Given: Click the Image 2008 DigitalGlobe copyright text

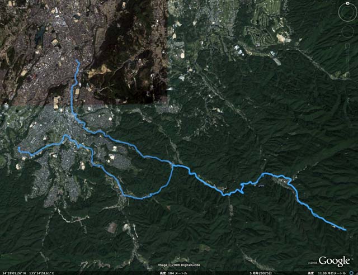Looking at the screenshot, I should 179,265.
